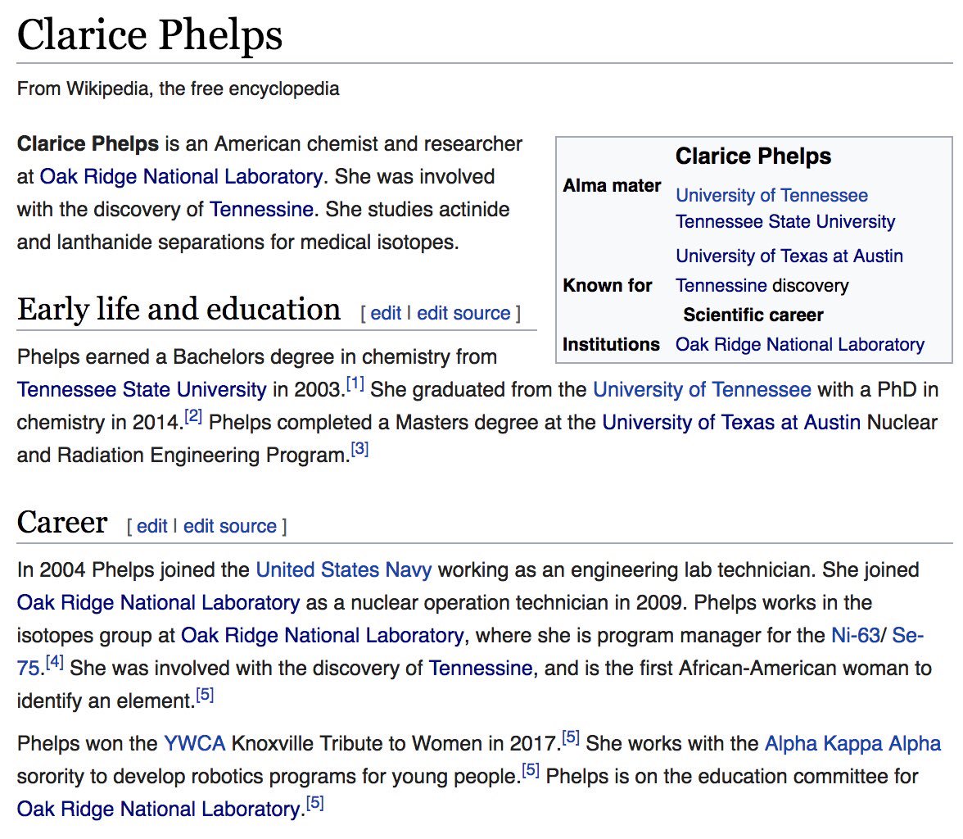Screen dimensions: 963x839
Task: Follow citation [5] after 'in 2017'
Action: (x=572, y=738)
